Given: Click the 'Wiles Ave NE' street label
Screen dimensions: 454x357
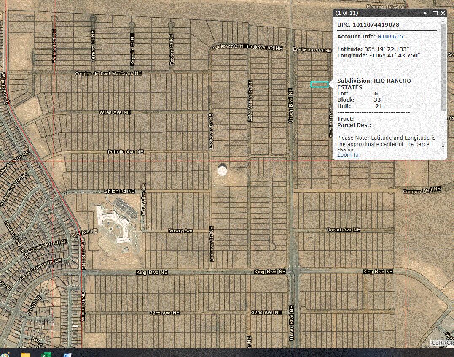Looking at the screenshot, I should pyautogui.click(x=115, y=112).
